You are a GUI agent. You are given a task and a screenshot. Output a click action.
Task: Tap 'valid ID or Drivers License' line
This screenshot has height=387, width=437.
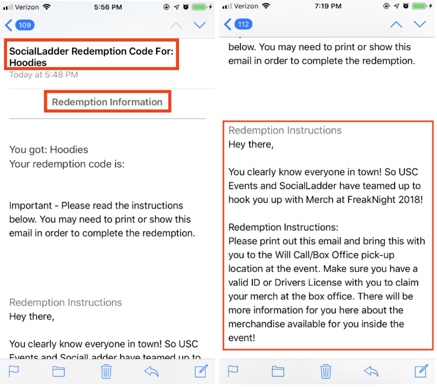[x=323, y=282]
